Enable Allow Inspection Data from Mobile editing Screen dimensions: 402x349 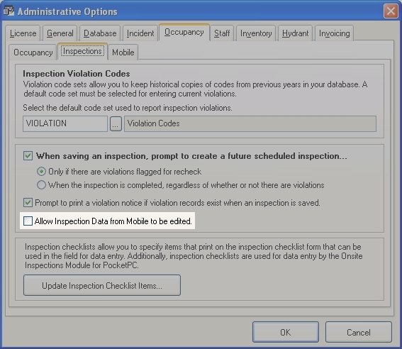click(28, 221)
